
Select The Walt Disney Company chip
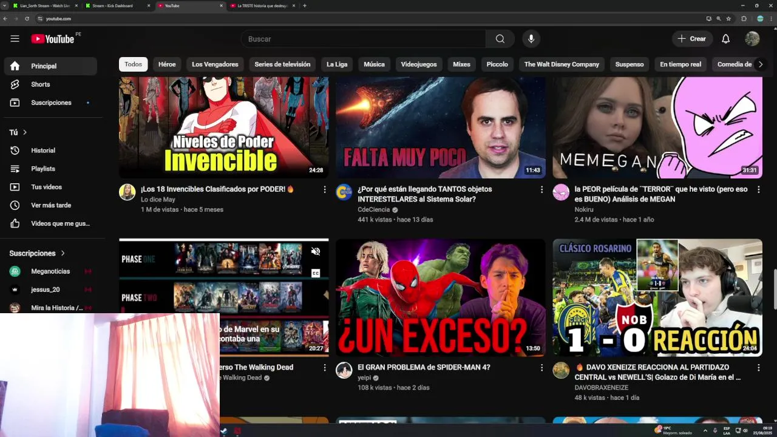point(562,64)
